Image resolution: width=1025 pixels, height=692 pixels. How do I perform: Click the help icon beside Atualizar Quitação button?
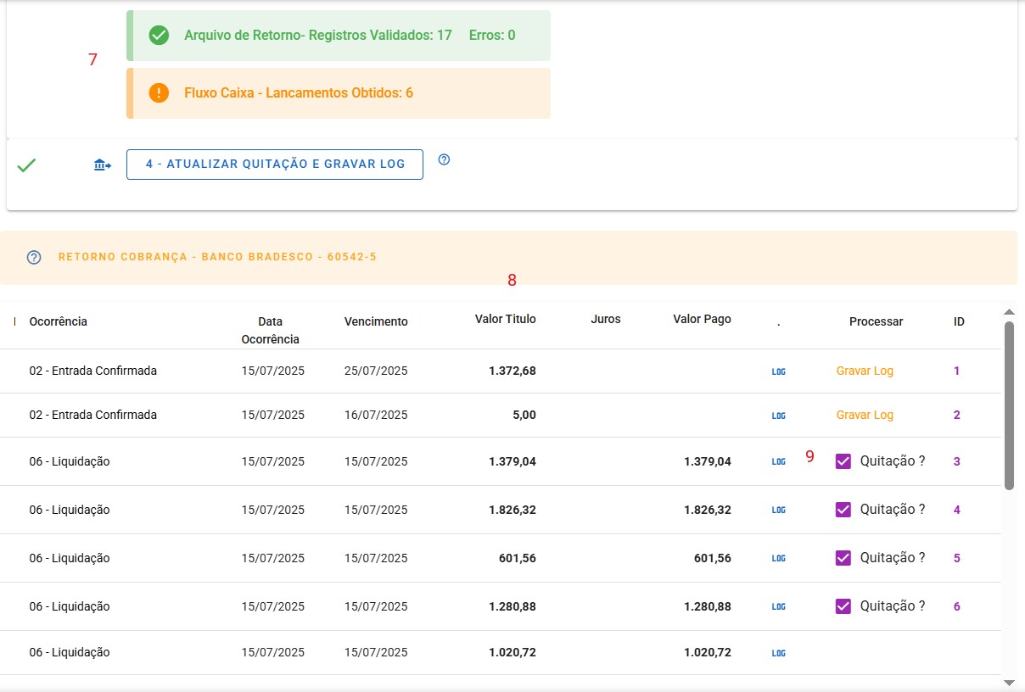tap(444, 159)
